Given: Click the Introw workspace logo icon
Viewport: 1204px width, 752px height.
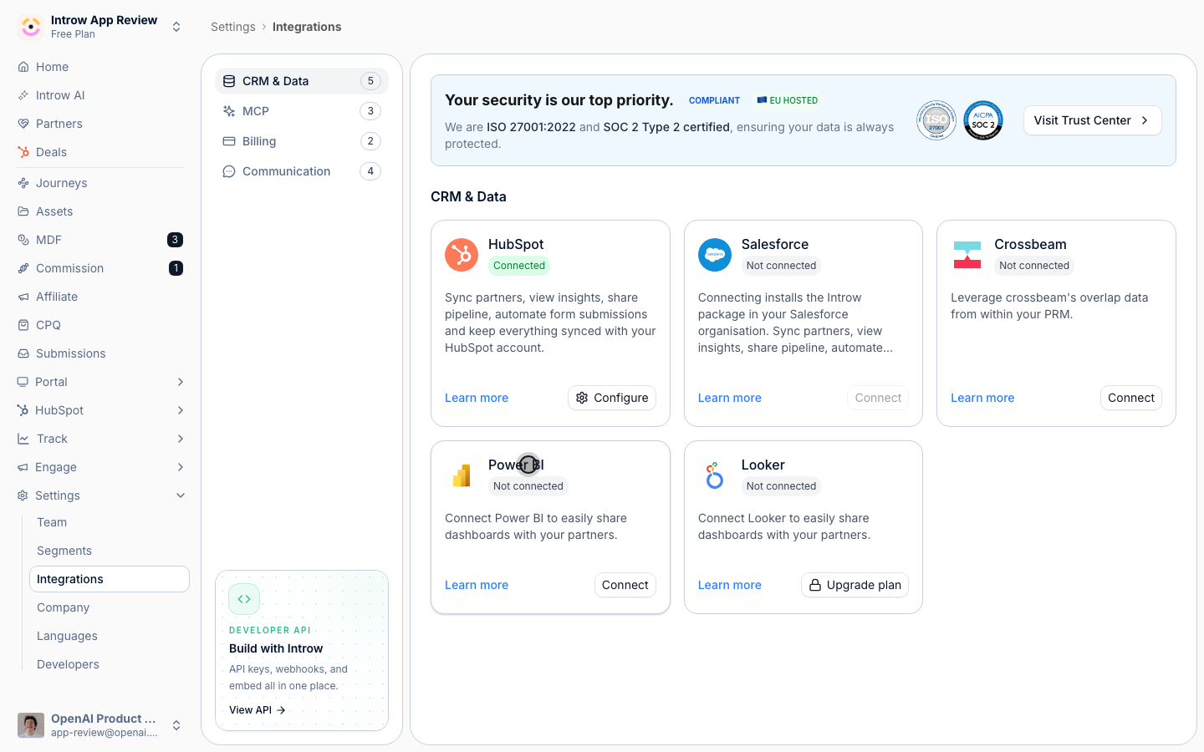Looking at the screenshot, I should click(x=31, y=27).
